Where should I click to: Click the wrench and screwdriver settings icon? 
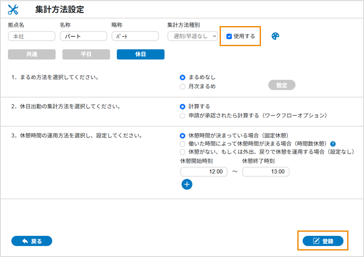(13, 9)
